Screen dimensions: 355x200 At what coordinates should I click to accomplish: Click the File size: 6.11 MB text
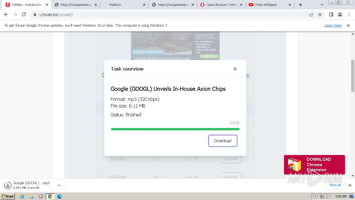click(x=128, y=106)
